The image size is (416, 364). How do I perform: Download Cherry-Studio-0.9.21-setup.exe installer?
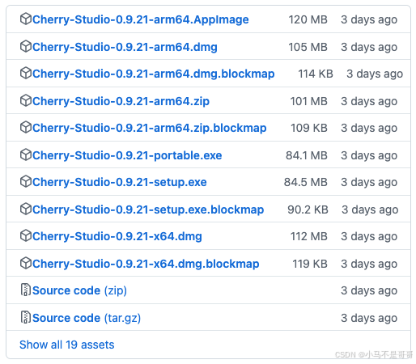120,182
